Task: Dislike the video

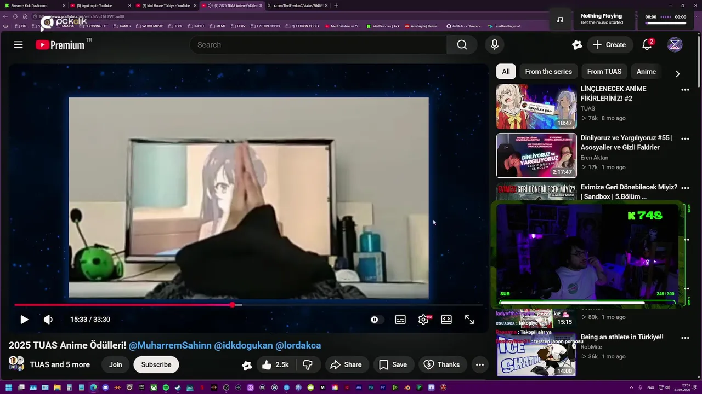Action: [x=308, y=364]
